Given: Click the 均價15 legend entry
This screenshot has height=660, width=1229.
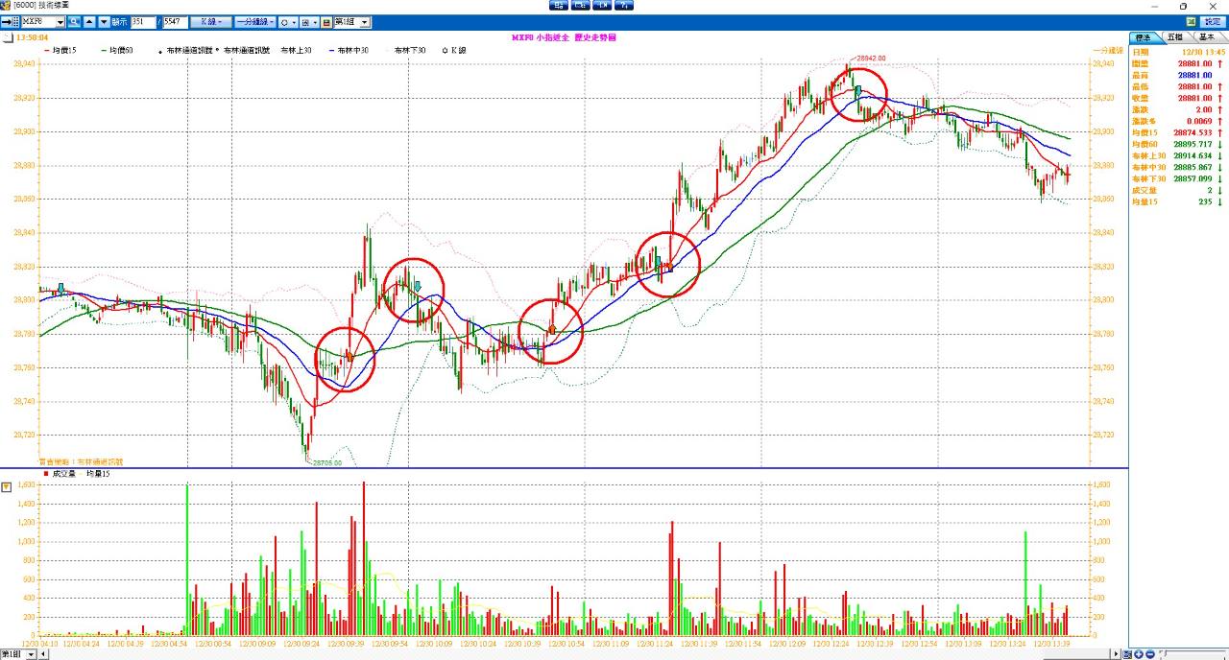Looking at the screenshot, I should pos(62,50).
